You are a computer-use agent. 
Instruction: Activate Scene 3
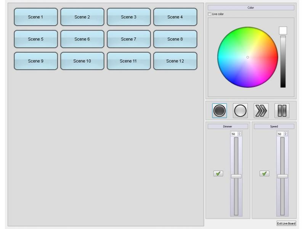pos(129,17)
